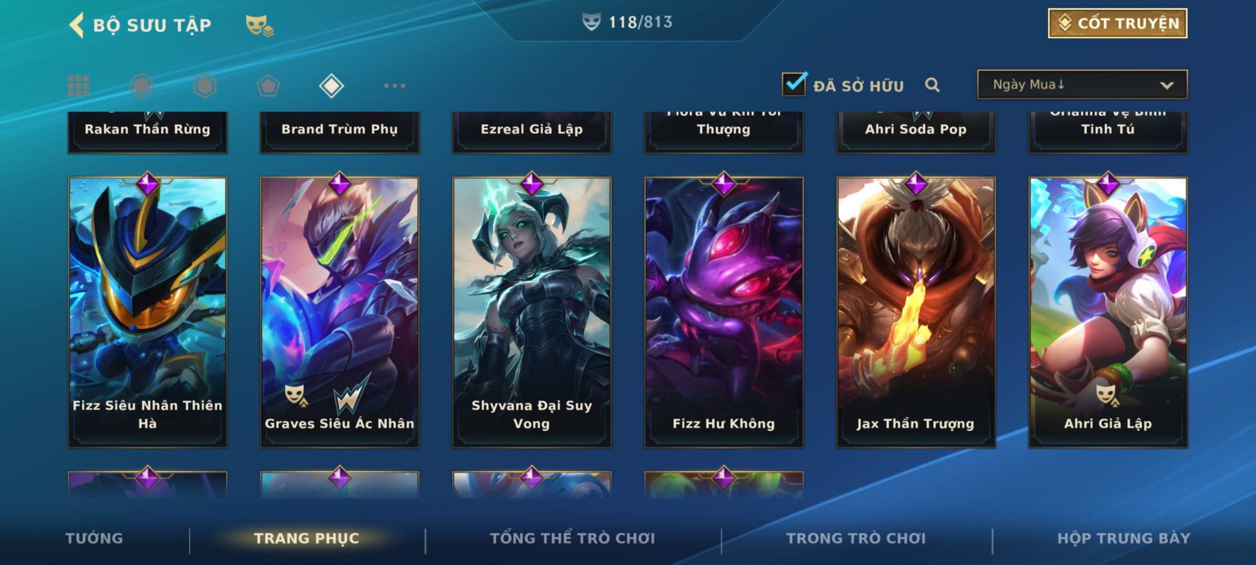Click the Ngày Mua dropdown chevron arrow
Viewport: 1256px width, 565px height.
1167,85
